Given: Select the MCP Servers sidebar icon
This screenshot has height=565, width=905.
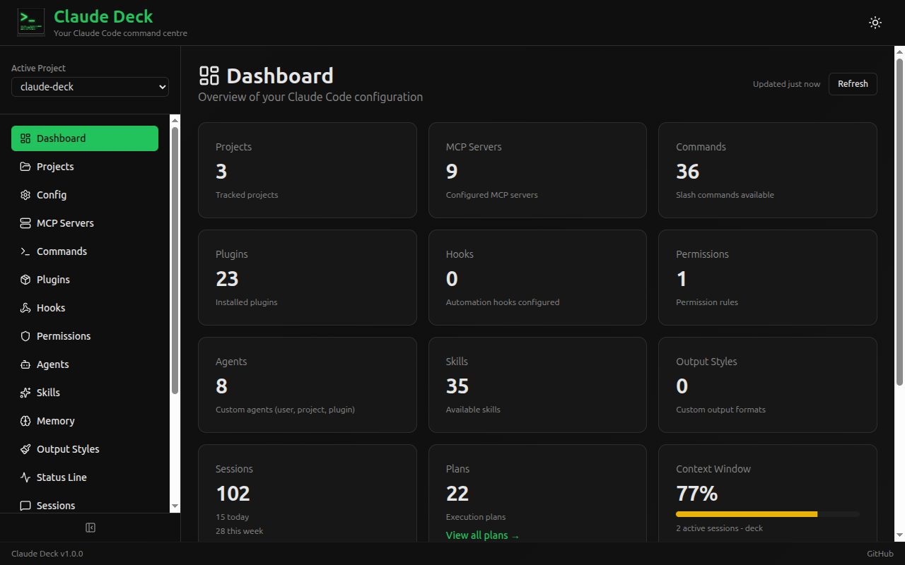Looking at the screenshot, I should pyautogui.click(x=24, y=222).
